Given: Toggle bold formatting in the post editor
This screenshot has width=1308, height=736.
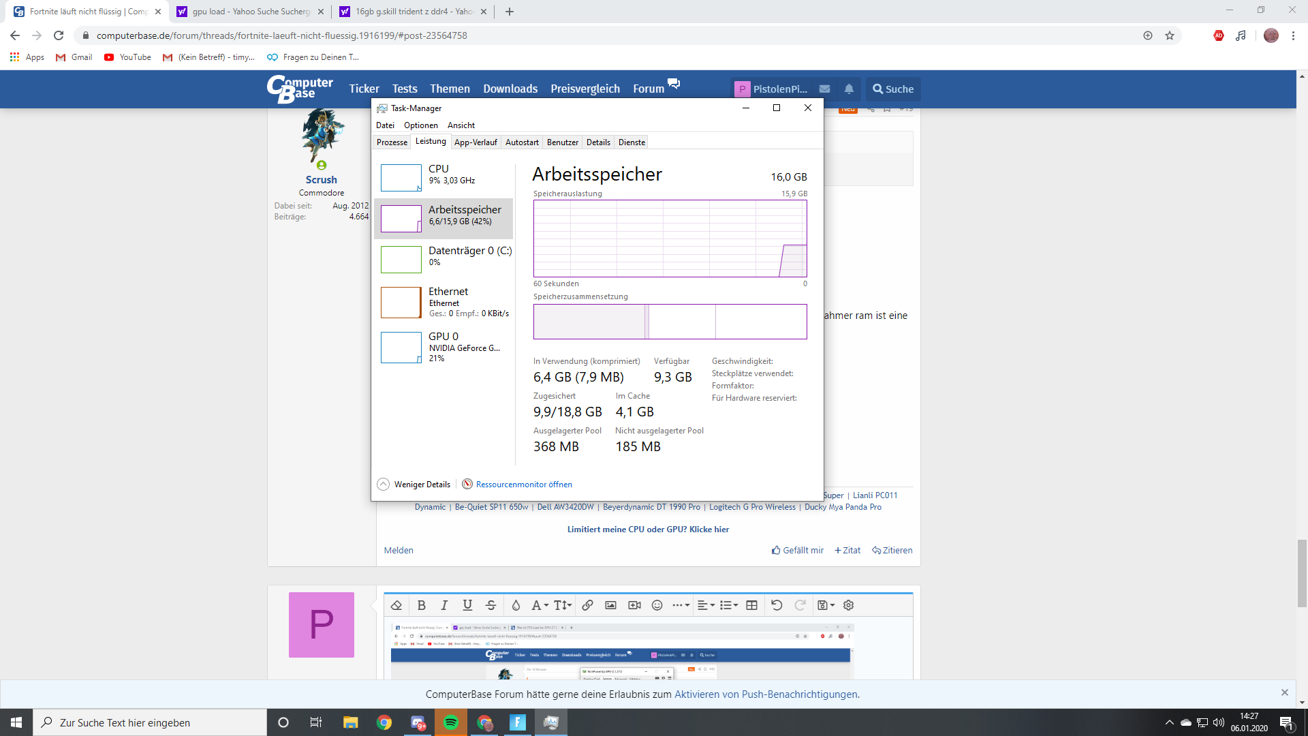Looking at the screenshot, I should coord(422,605).
